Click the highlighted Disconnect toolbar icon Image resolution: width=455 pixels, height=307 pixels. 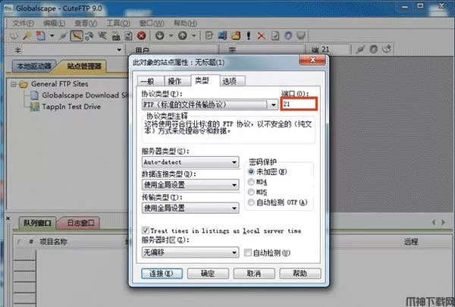coord(77,36)
